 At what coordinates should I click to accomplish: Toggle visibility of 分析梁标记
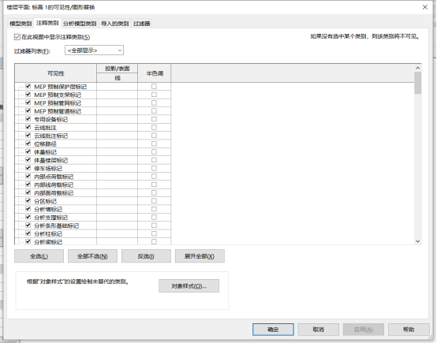coord(28,241)
